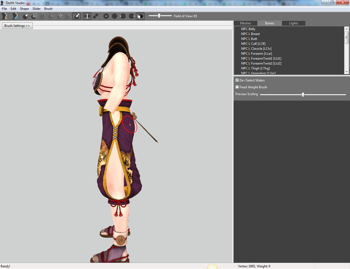Open the Brush menu

(48, 9)
